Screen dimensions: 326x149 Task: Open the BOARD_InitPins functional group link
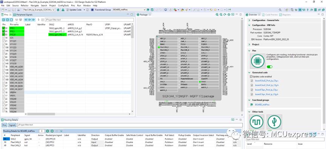(x=262, y=105)
